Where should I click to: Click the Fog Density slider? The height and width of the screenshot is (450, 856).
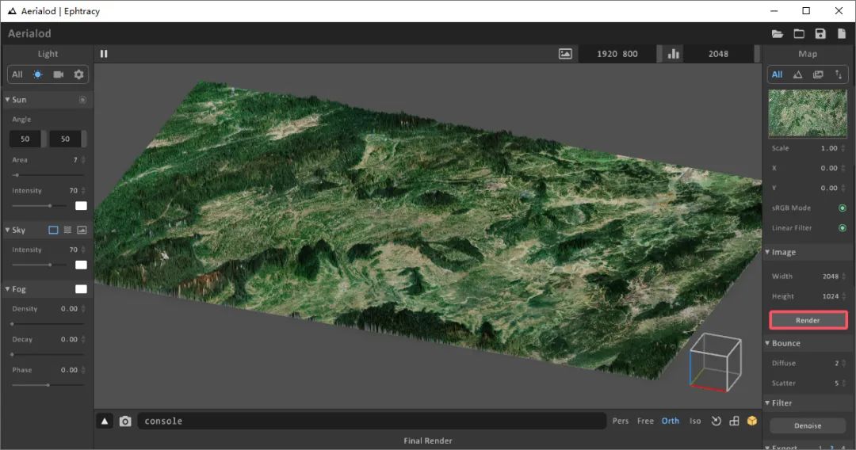(x=48, y=324)
